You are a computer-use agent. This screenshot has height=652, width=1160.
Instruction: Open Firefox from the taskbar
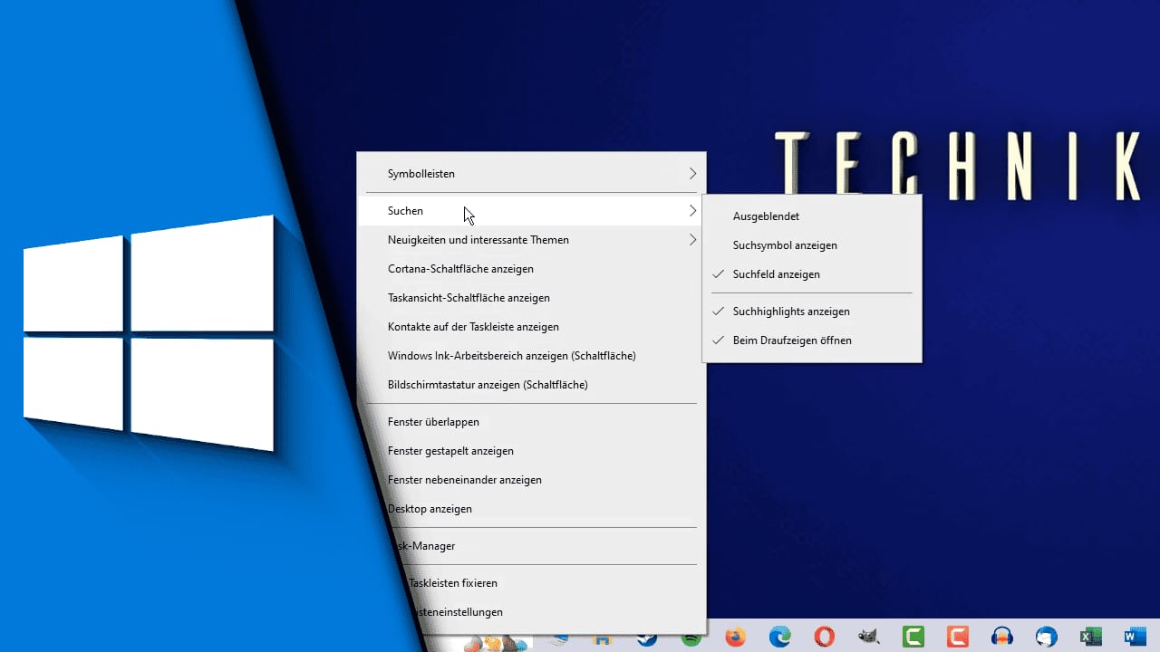736,637
